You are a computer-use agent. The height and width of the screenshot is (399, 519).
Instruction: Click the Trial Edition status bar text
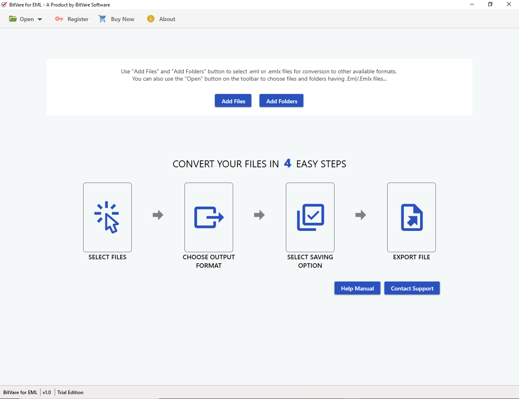[x=71, y=393]
